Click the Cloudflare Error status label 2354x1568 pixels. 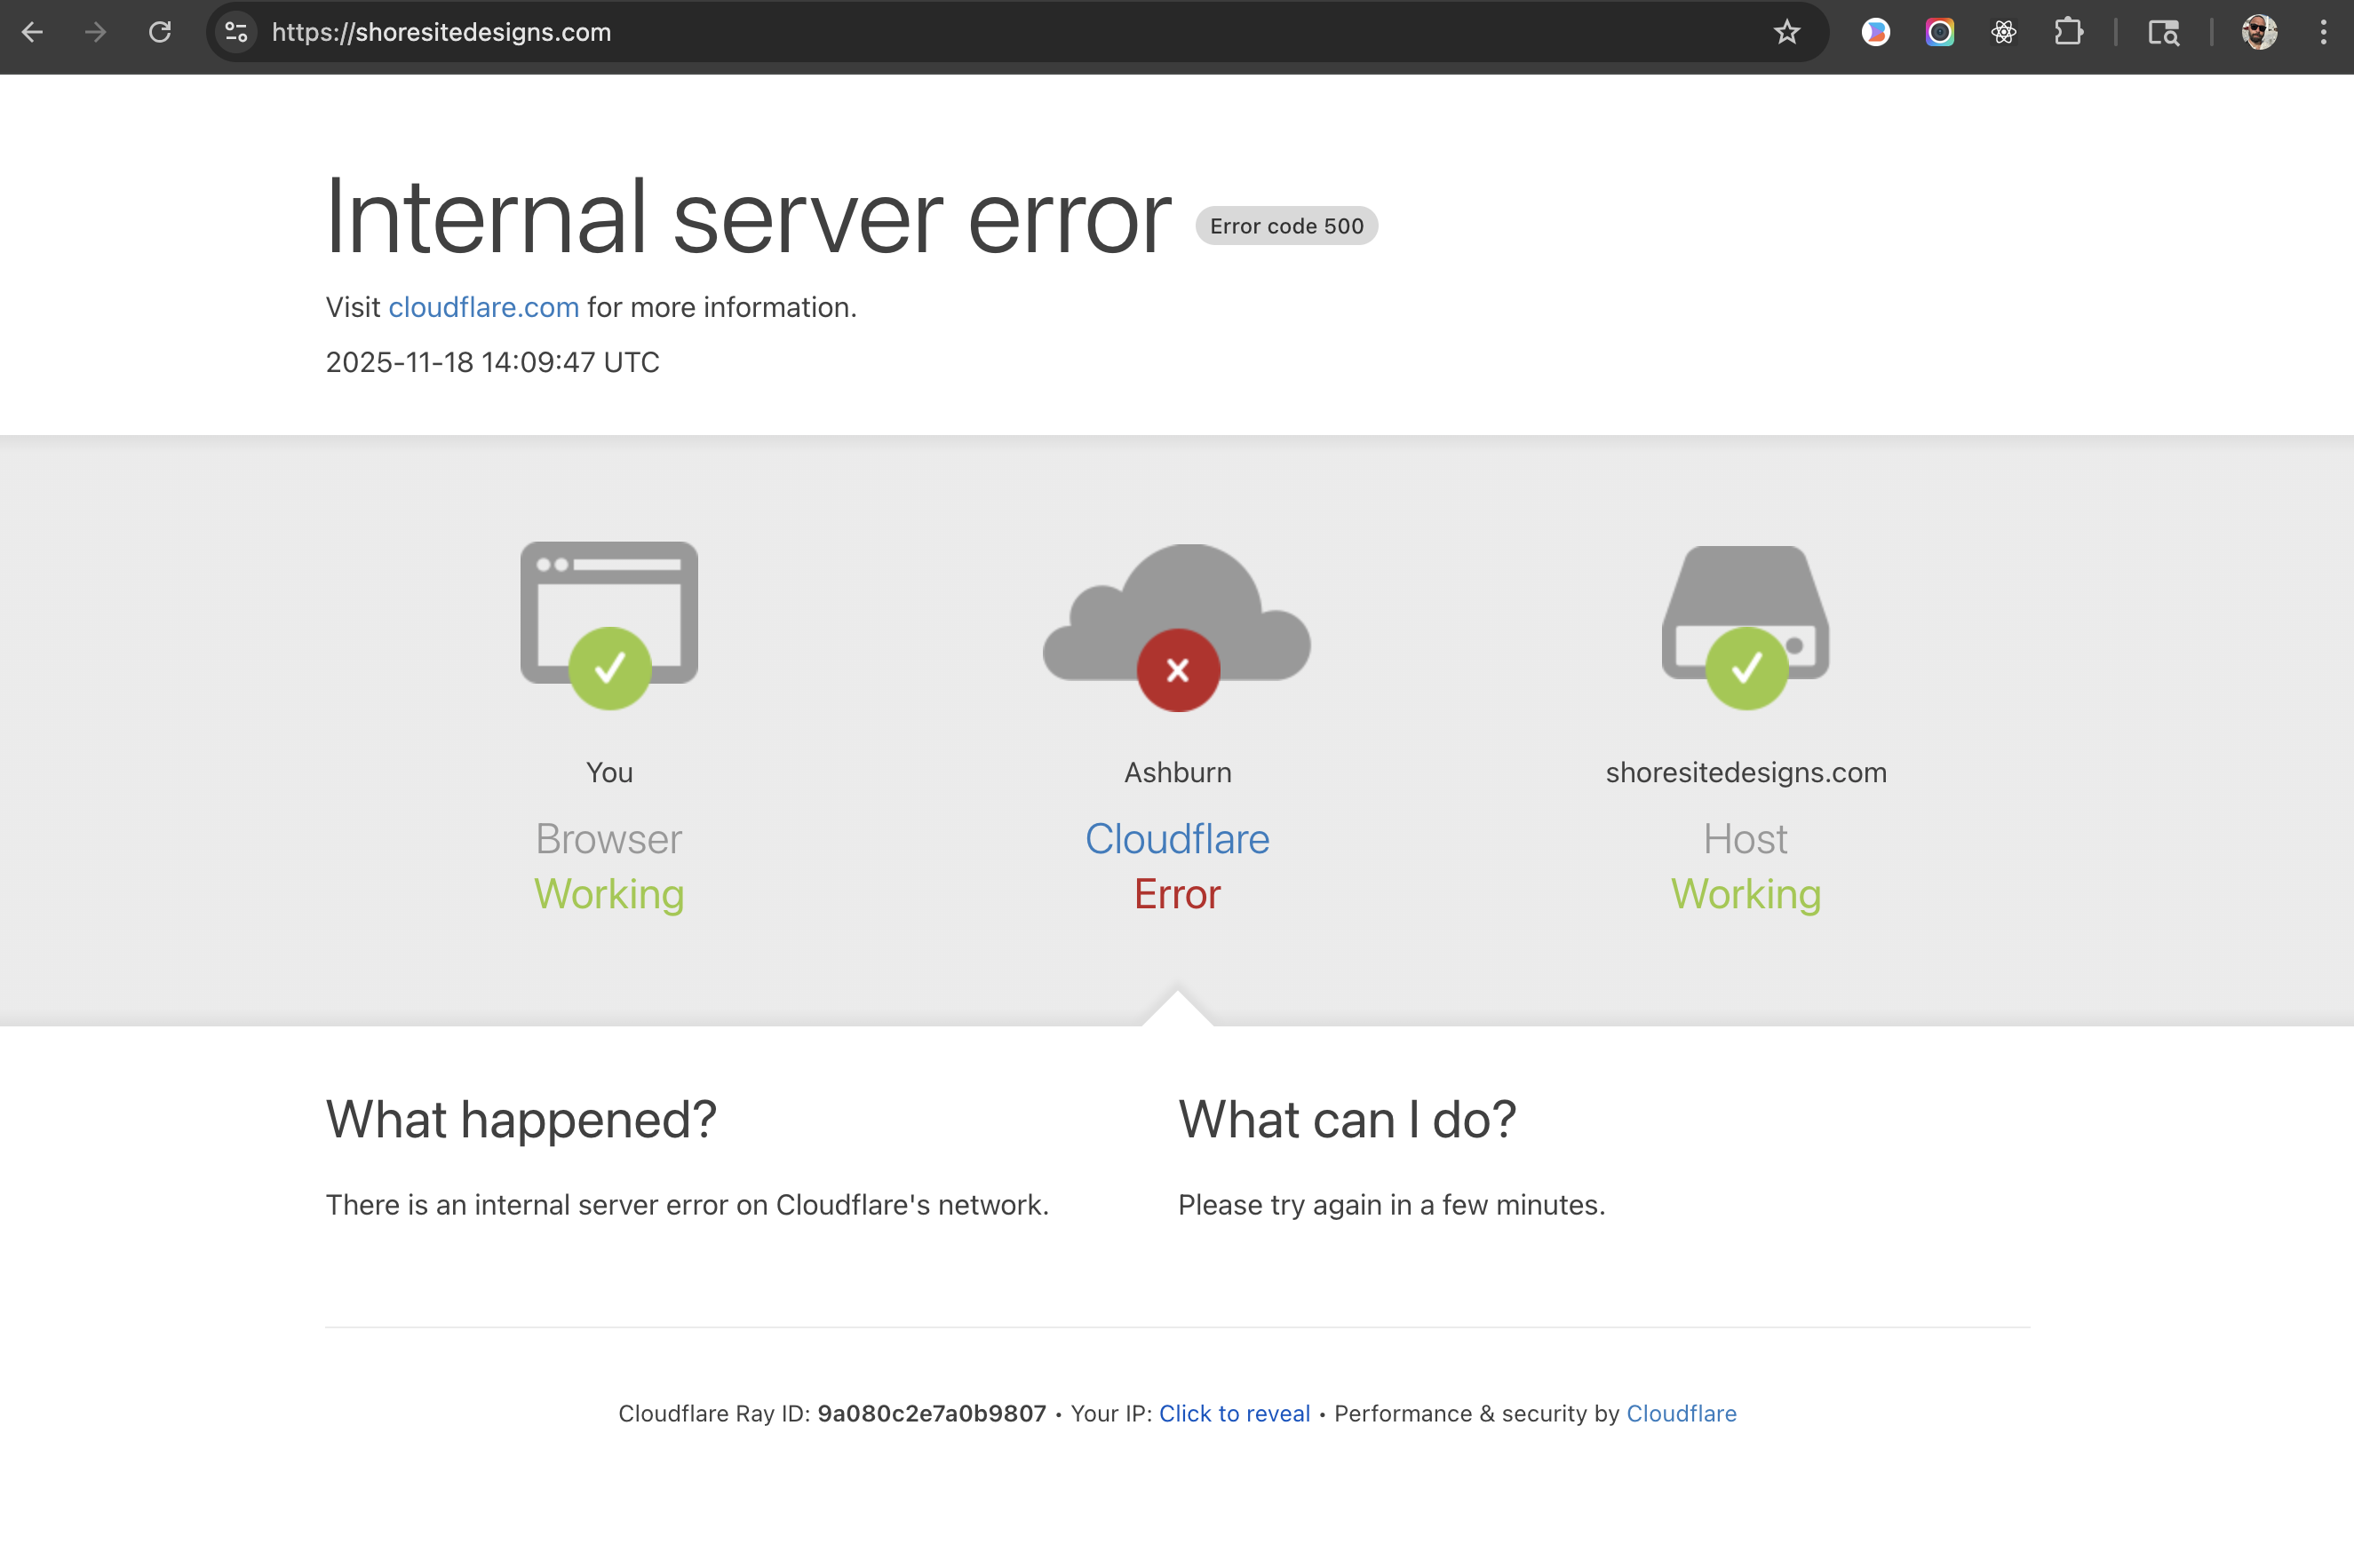pyautogui.click(x=1176, y=894)
